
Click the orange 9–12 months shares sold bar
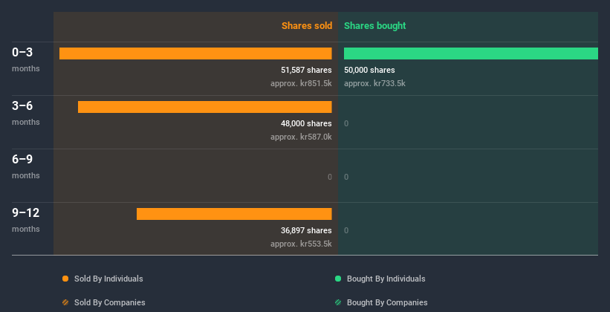(234, 214)
